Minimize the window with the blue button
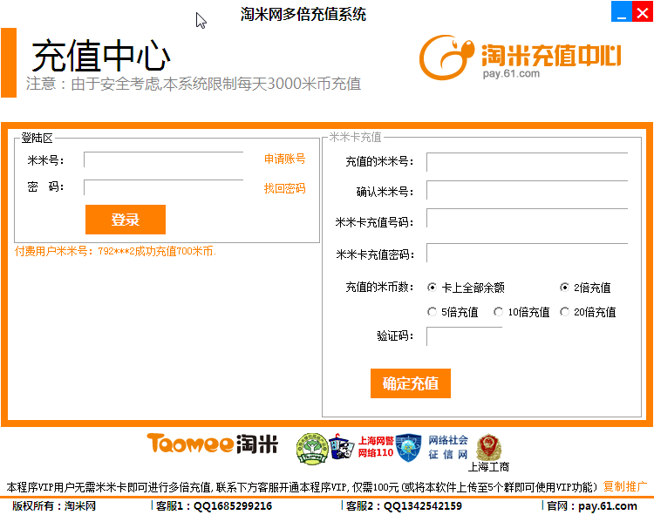654x515 pixels. (622, 11)
